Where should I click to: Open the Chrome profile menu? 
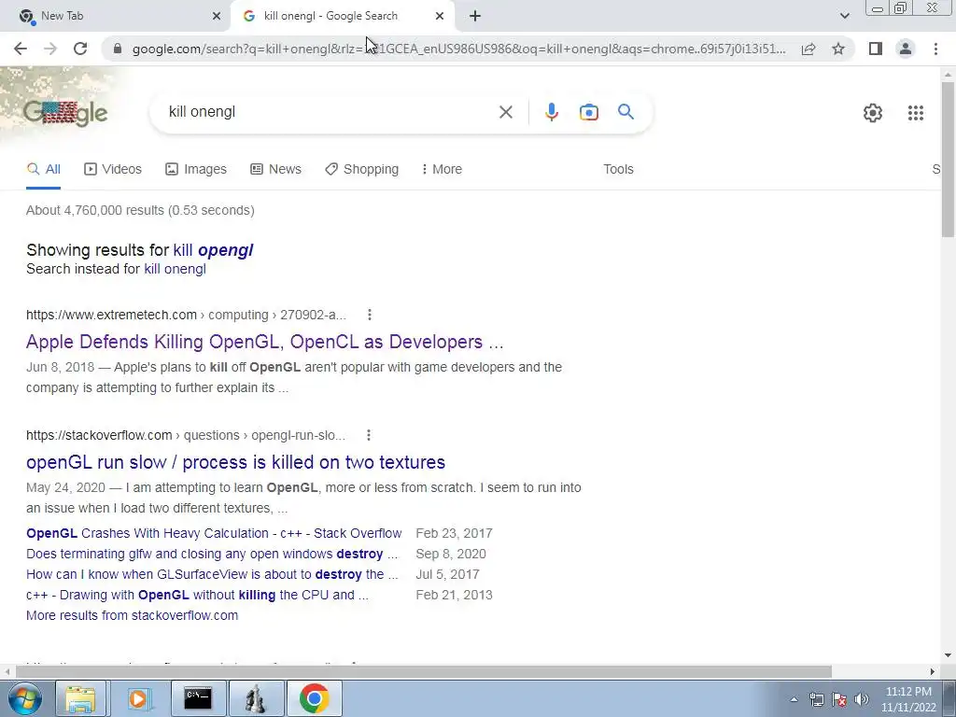point(906,49)
